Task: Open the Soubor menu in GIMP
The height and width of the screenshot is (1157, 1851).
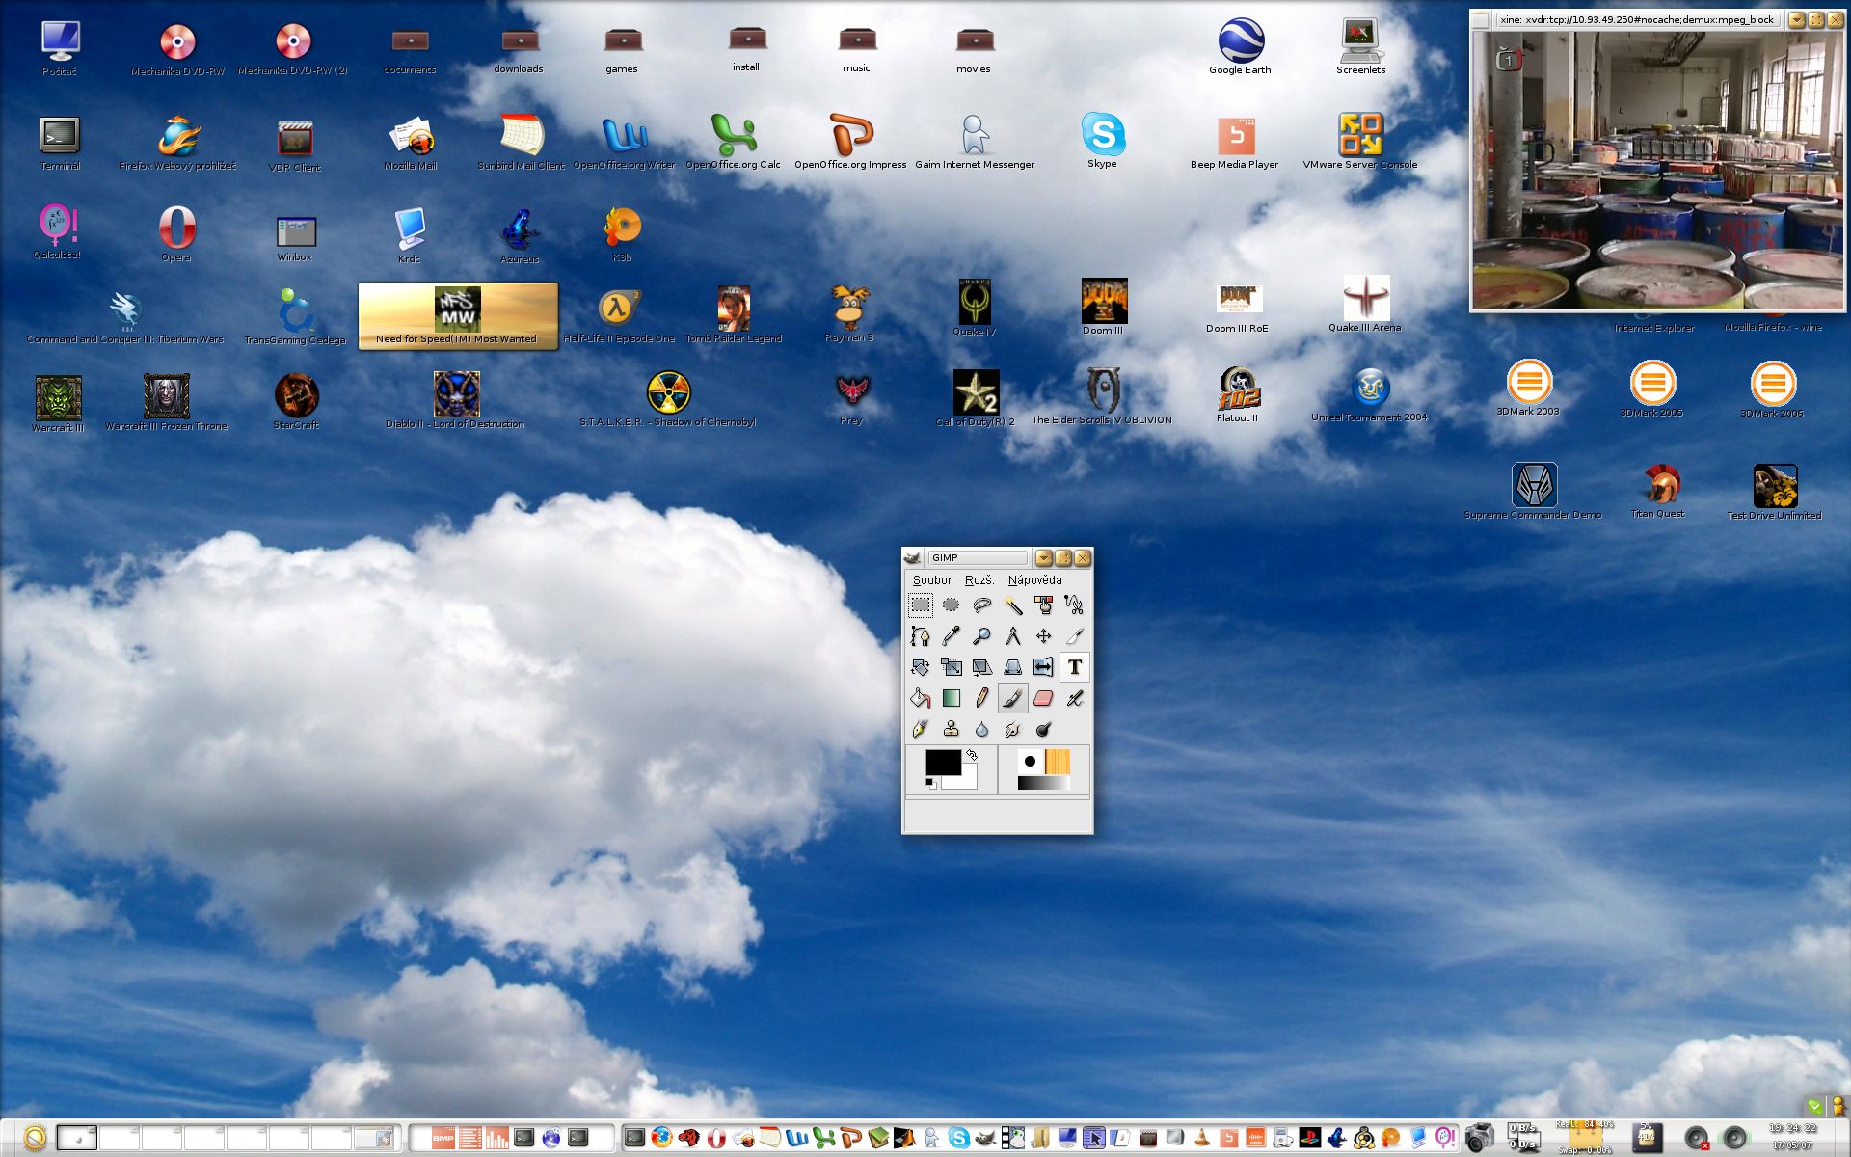Action: 932,580
